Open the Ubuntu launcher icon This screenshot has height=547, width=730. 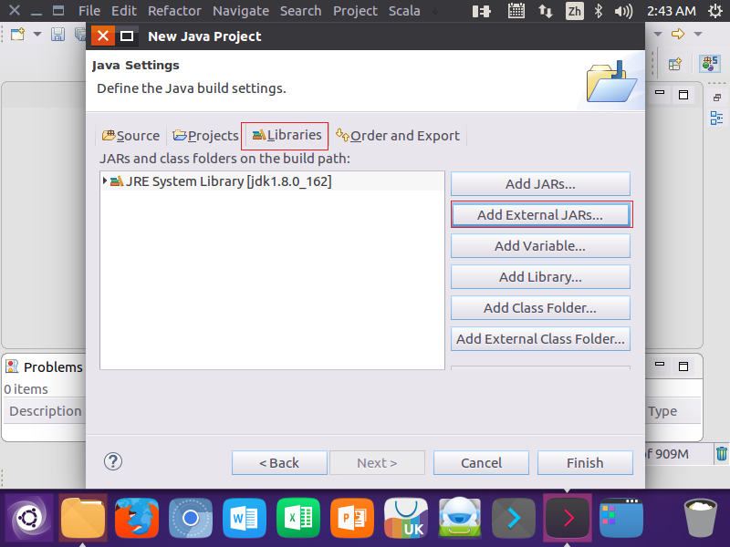[x=29, y=518]
